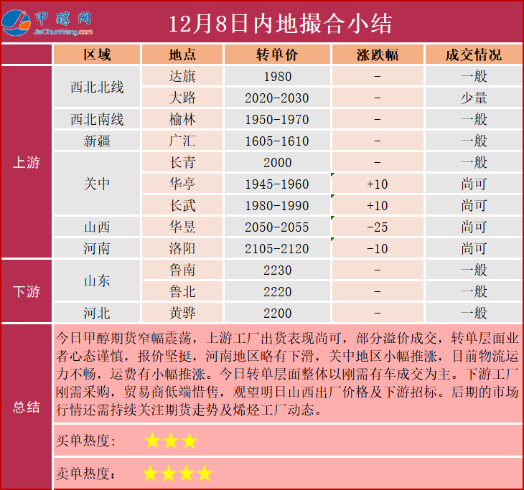This screenshot has height=490, width=524.
Task: Select the 下游 section label
Action: (x=27, y=291)
